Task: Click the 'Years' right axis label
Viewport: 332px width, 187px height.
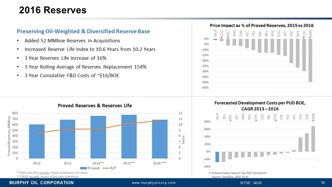Action: tap(183, 139)
